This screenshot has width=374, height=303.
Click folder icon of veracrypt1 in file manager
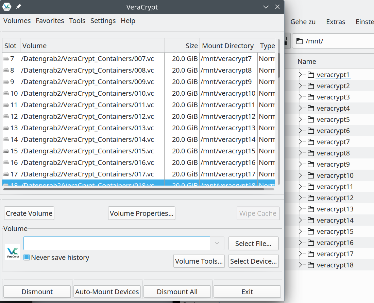310,75
